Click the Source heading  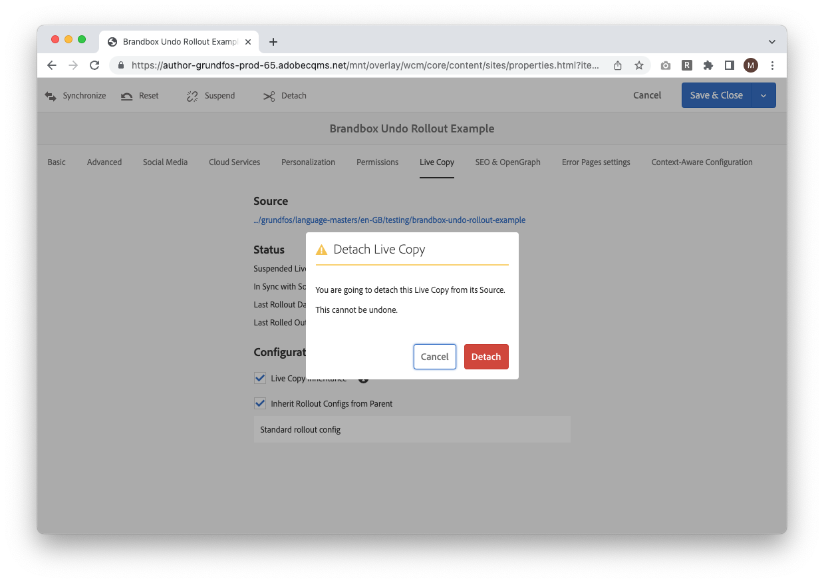click(271, 201)
